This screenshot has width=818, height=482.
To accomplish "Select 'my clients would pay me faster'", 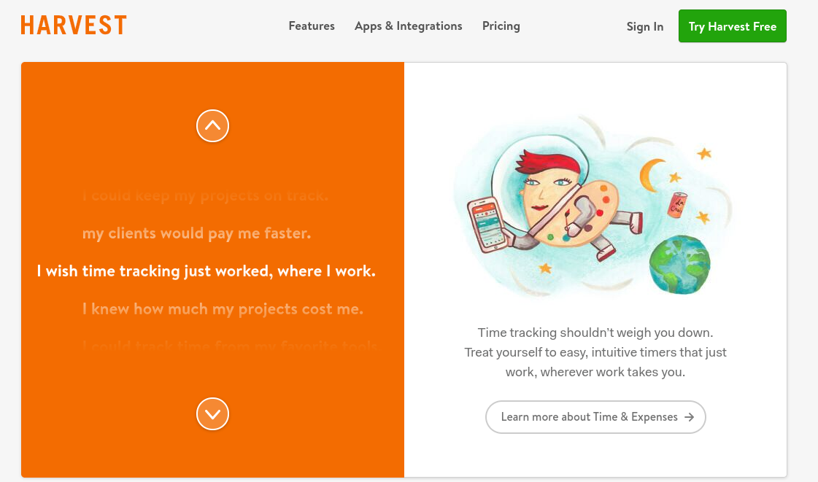I will click(x=197, y=233).
